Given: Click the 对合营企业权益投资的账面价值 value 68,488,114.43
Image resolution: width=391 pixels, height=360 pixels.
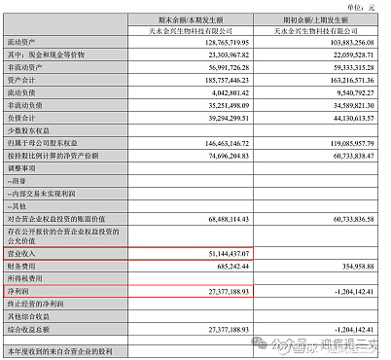Looking at the screenshot, I should pyautogui.click(x=229, y=219).
